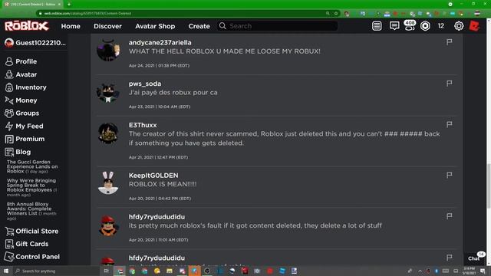This screenshot has width=491, height=276.
Task: Click the red Roblox Studio icon
Action: coord(474,26)
